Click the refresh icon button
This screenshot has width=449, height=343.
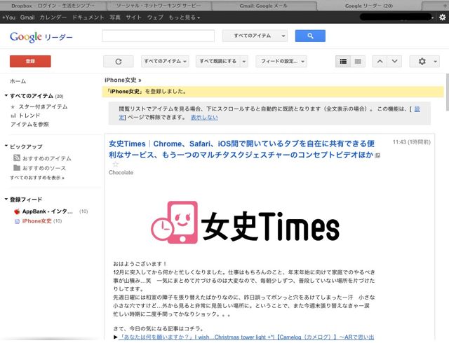[x=119, y=62]
